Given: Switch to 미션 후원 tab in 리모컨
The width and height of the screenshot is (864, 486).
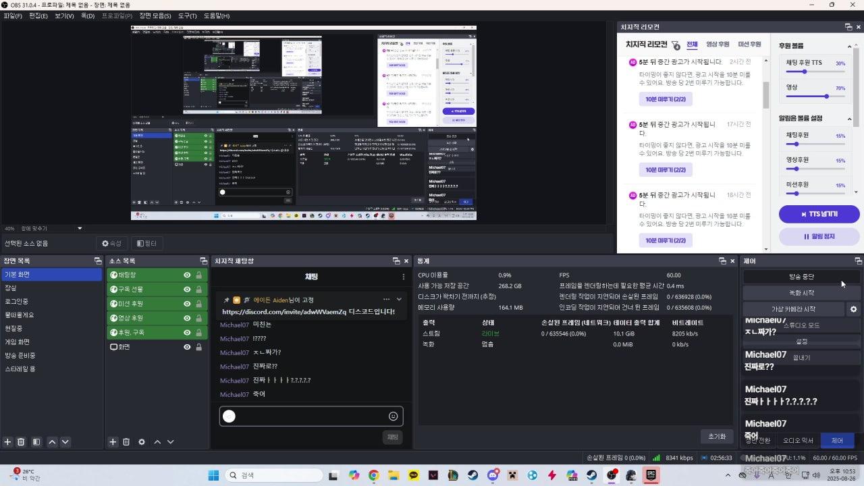Looking at the screenshot, I should 749,45.
